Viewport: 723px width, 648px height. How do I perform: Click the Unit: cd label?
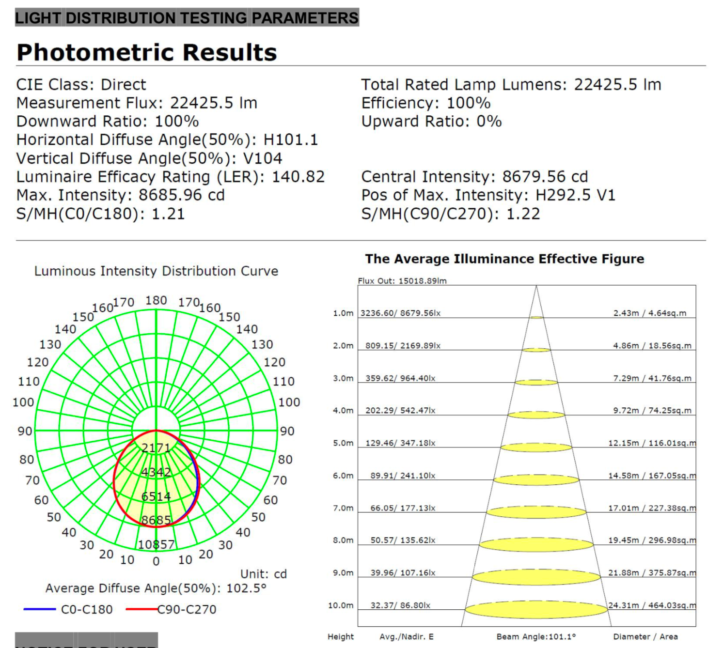coord(264,574)
